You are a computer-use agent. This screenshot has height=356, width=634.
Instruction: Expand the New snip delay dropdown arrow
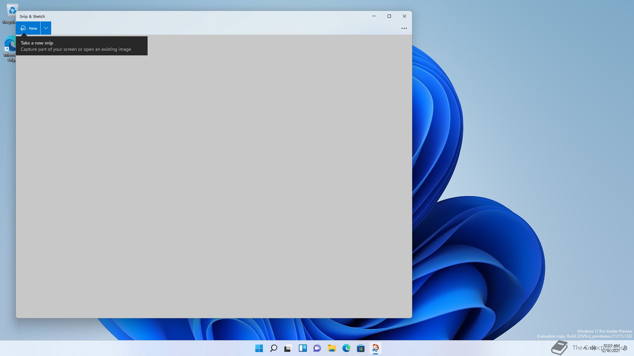click(46, 28)
